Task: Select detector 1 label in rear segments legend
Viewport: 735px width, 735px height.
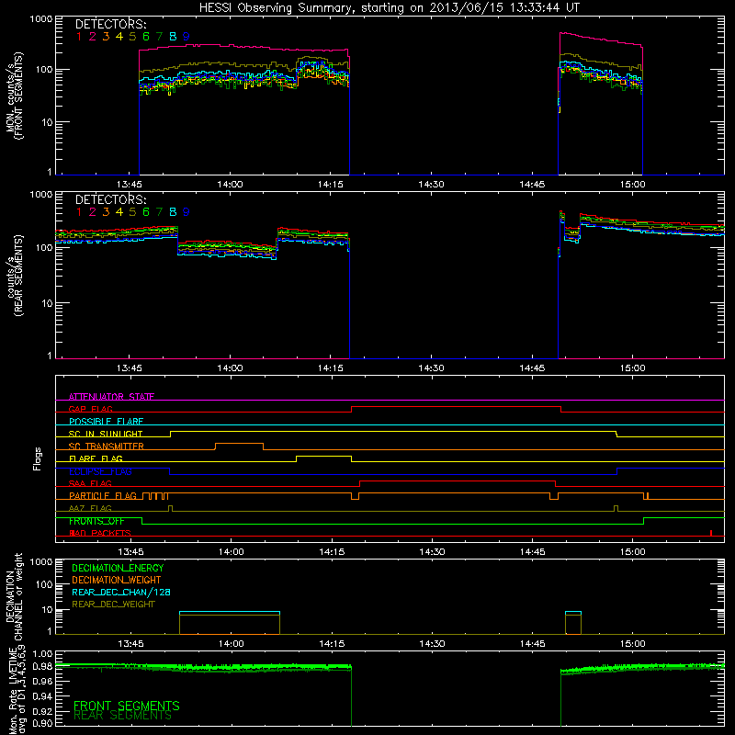Action: 79,212
